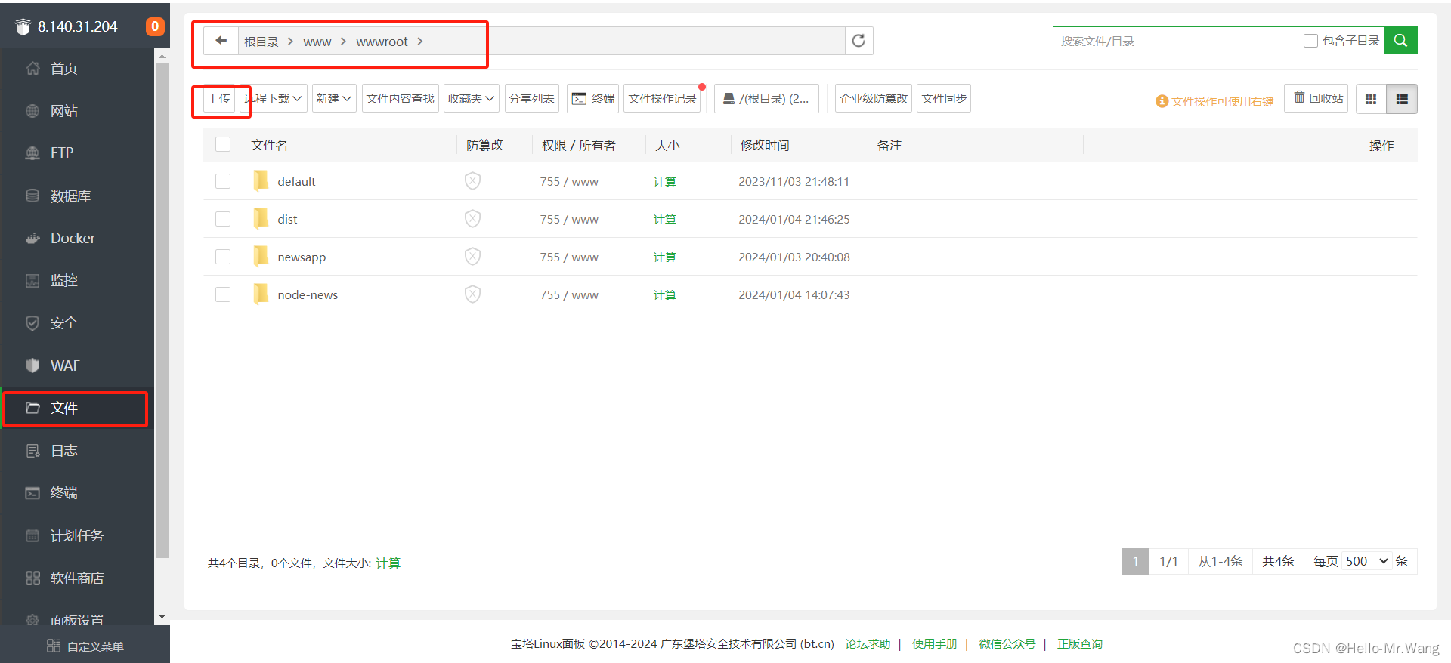Check the box for the default folder
Screen dimensions: 1451x663
[223, 181]
